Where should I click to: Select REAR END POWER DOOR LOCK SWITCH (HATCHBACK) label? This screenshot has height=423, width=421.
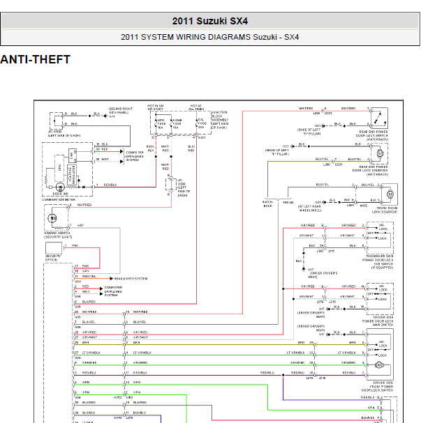pos(372,135)
